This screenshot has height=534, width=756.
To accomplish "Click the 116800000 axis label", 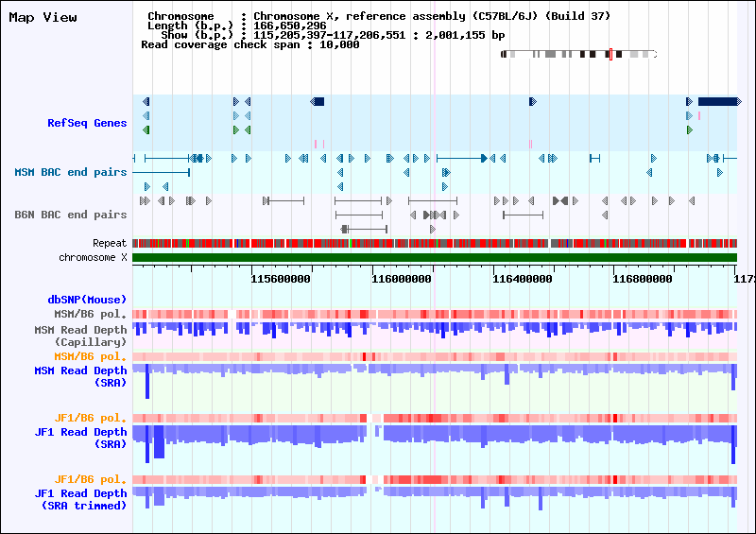I will pos(643,279).
